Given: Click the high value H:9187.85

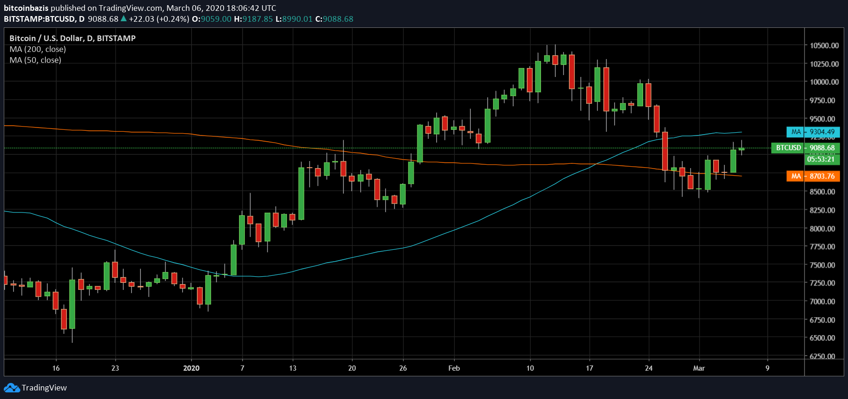Looking at the screenshot, I should [253, 19].
